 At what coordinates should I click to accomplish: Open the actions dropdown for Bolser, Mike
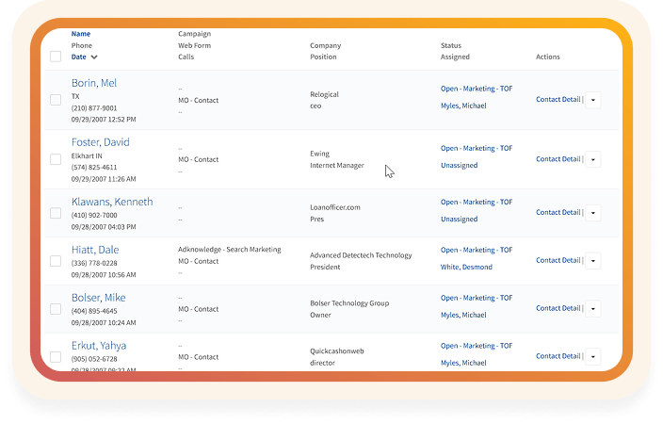(592, 308)
